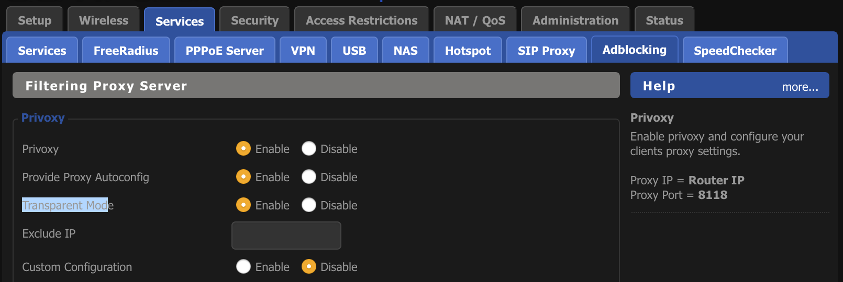Open the Hotspot sub-tab
This screenshot has width=843, height=282.
pyautogui.click(x=468, y=51)
